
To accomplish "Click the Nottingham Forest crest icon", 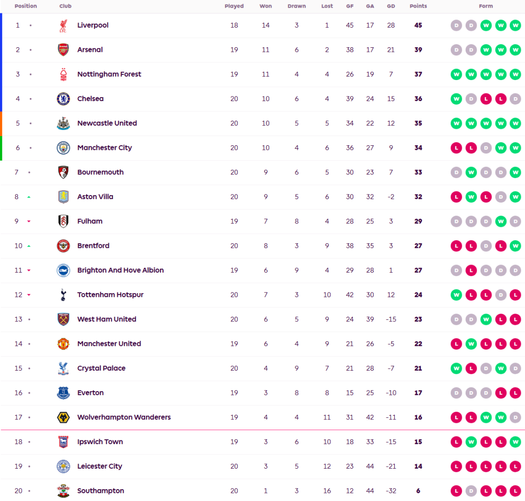I will click(63, 74).
